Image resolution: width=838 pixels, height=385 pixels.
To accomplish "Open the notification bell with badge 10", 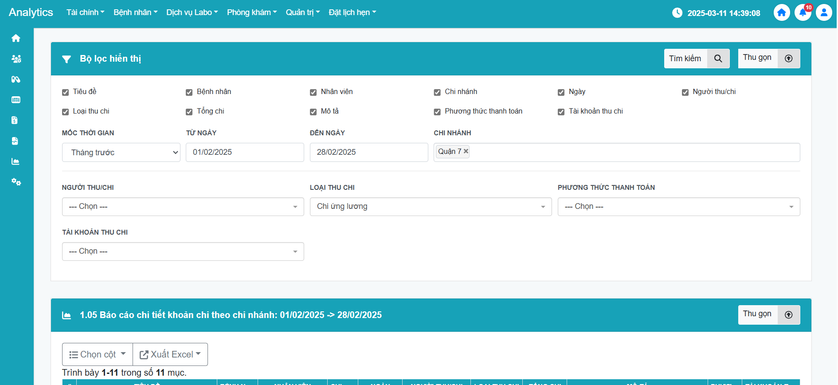I will 803,13.
